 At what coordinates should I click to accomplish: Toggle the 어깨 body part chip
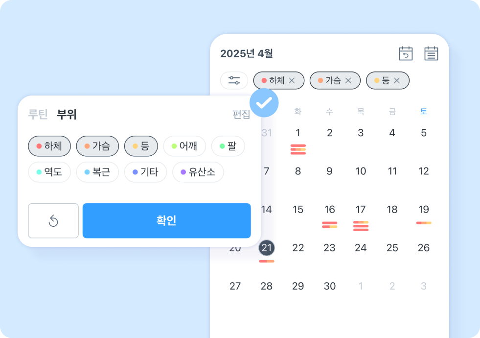coord(184,146)
